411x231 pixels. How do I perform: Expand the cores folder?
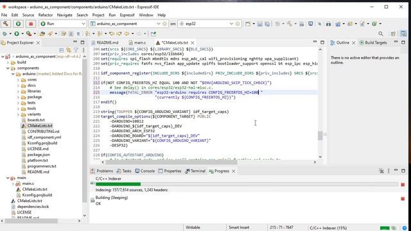pyautogui.click(x=18, y=80)
